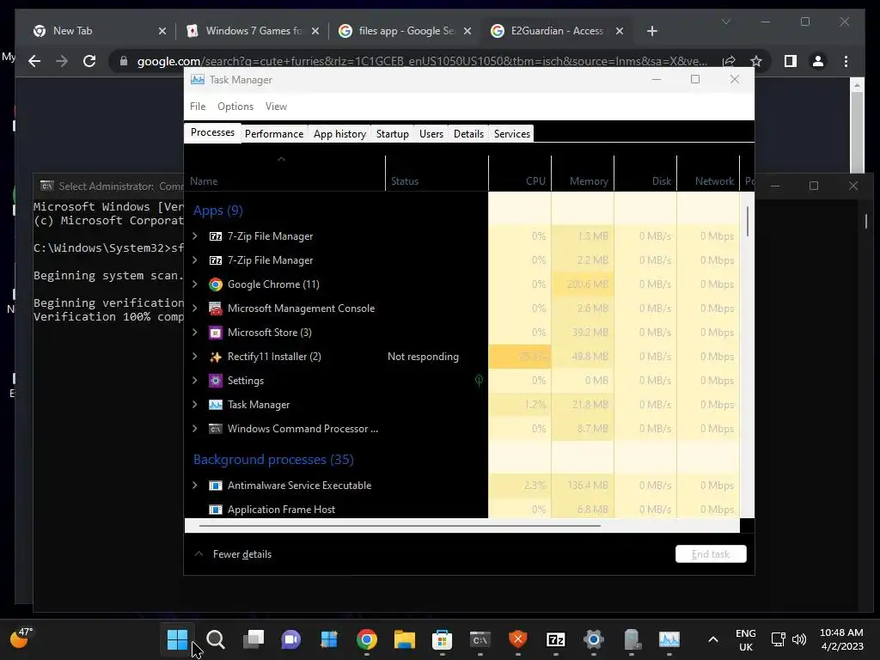Click Task Manager vertical scrollbar
The width and height of the screenshot is (880, 660).
(x=747, y=222)
